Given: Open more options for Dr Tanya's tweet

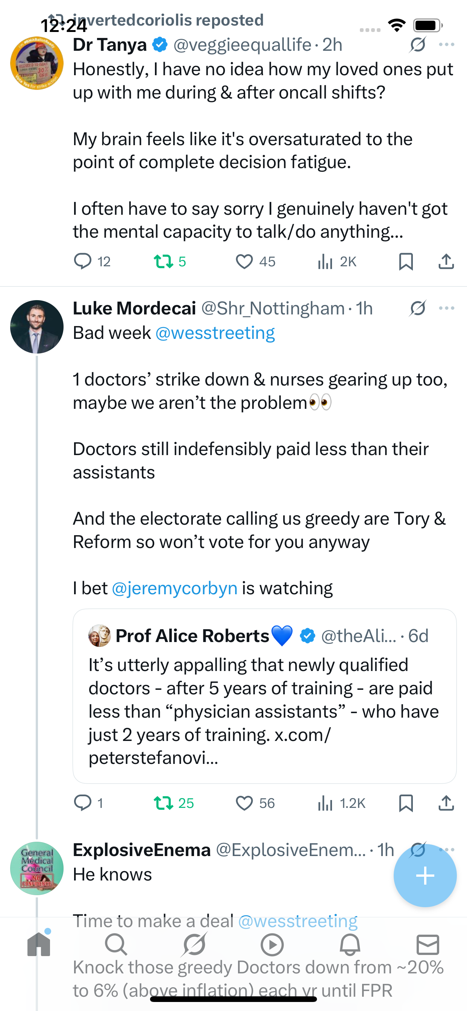Looking at the screenshot, I should pyautogui.click(x=447, y=45).
